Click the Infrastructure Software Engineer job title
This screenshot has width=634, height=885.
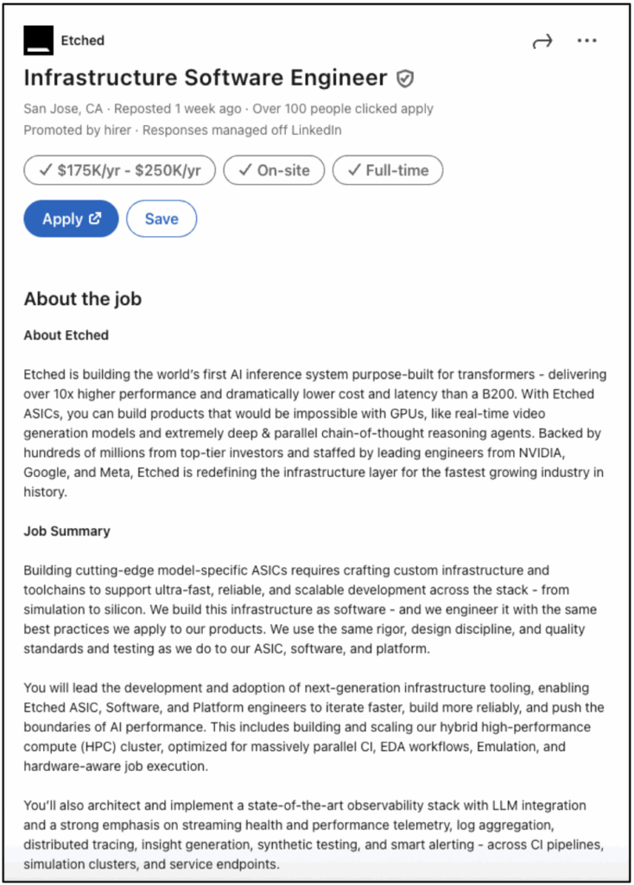[206, 78]
